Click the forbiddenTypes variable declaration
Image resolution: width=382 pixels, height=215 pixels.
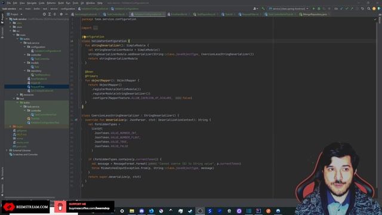click(106, 124)
